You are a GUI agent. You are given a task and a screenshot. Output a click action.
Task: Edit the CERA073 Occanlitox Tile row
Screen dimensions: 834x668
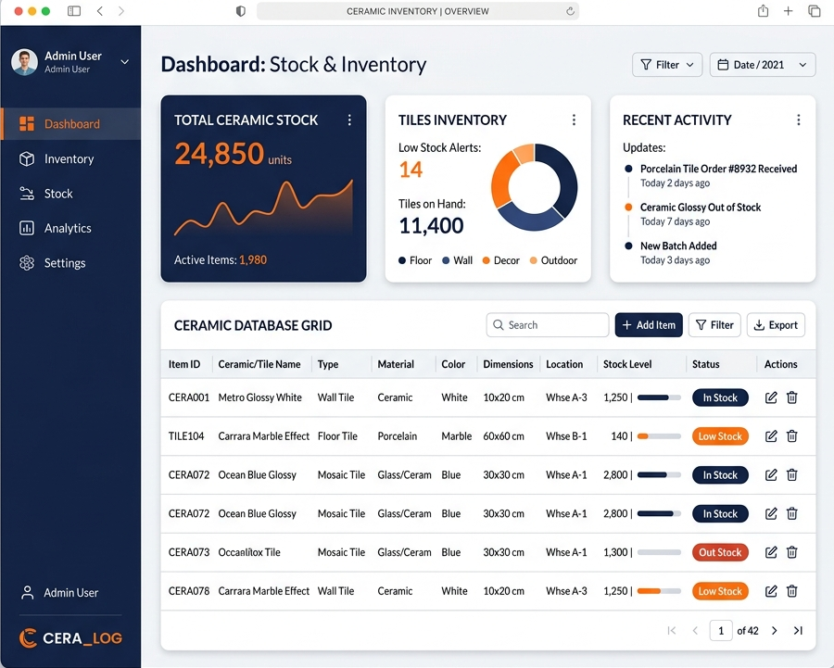click(x=771, y=552)
